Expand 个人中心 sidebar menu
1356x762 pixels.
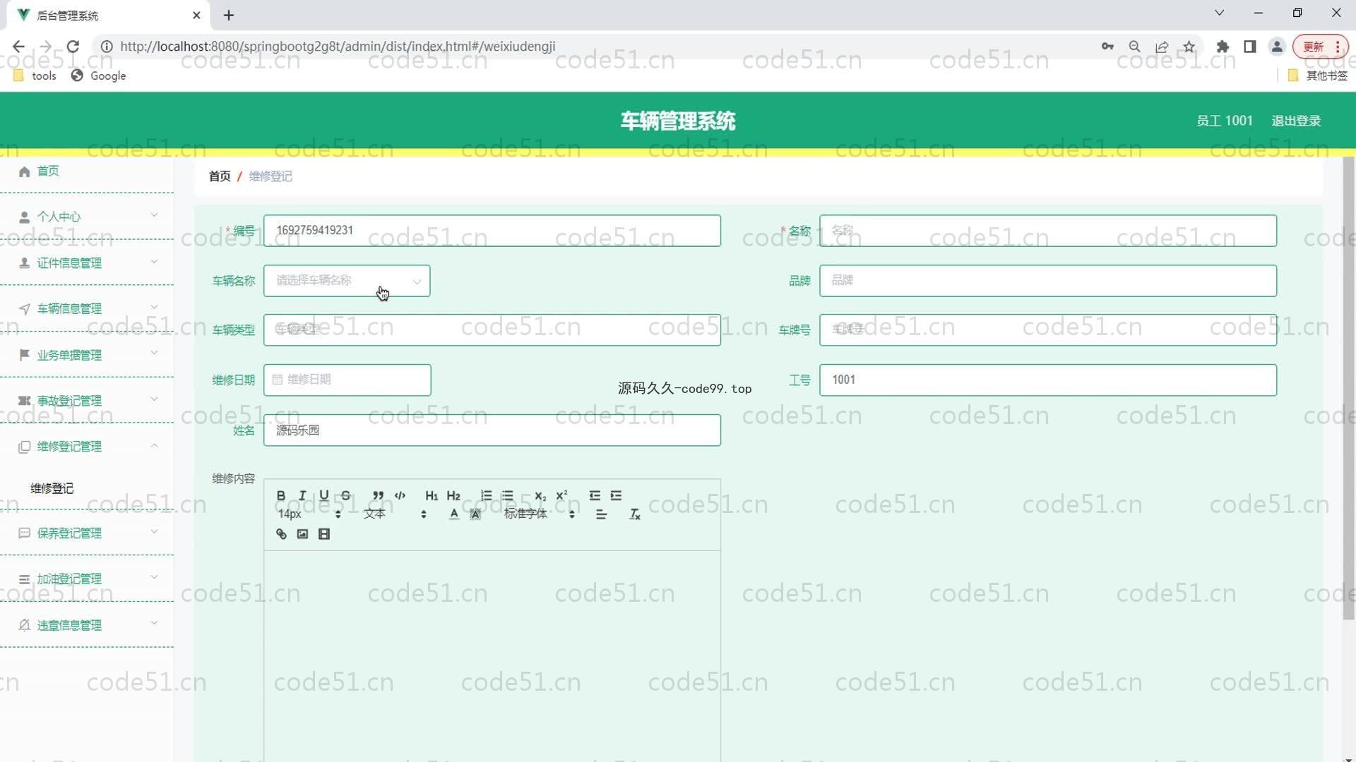click(87, 217)
